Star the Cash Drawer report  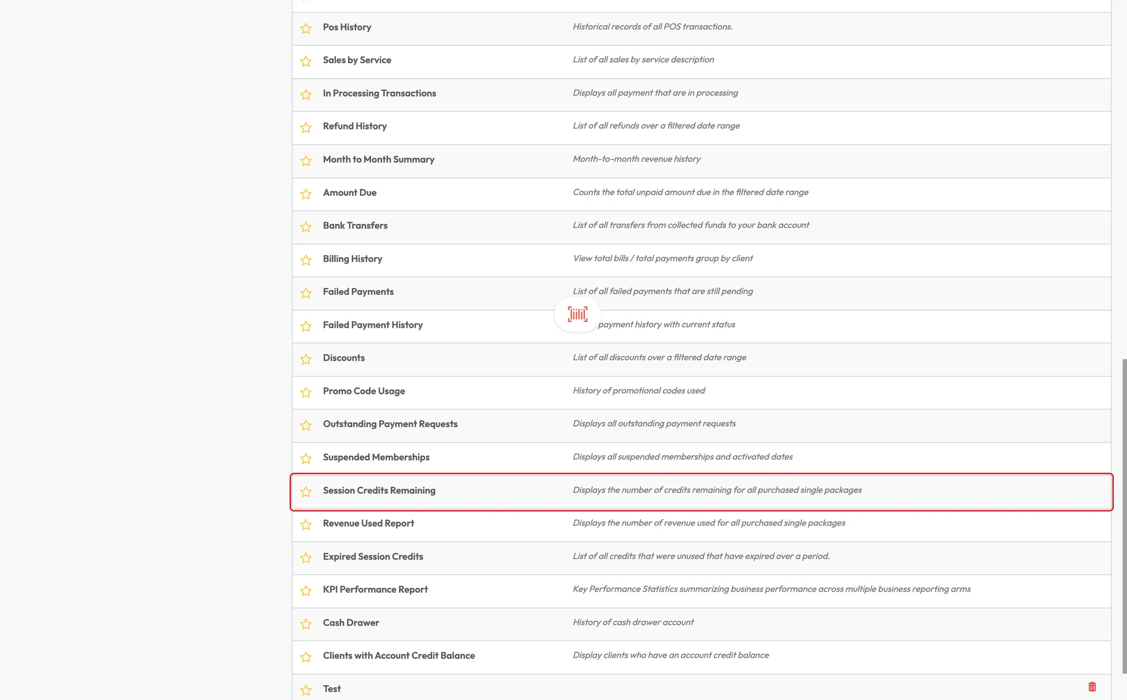pyautogui.click(x=306, y=624)
